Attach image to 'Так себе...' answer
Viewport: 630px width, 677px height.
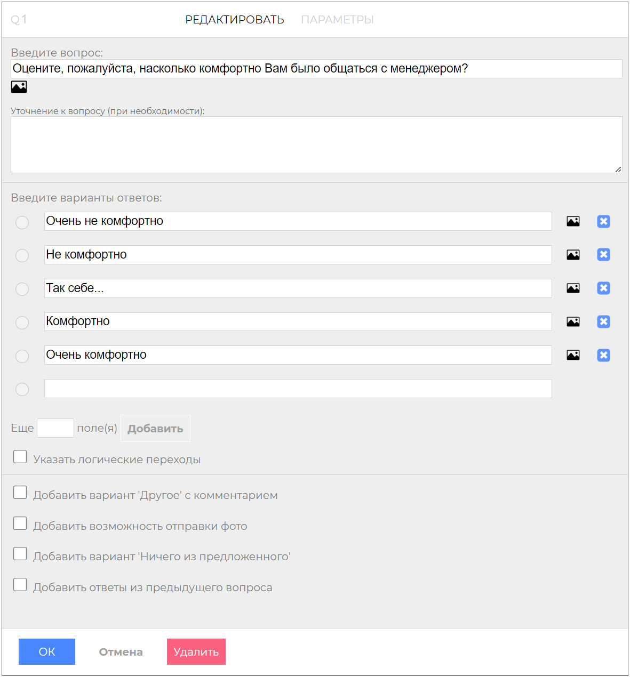573,288
